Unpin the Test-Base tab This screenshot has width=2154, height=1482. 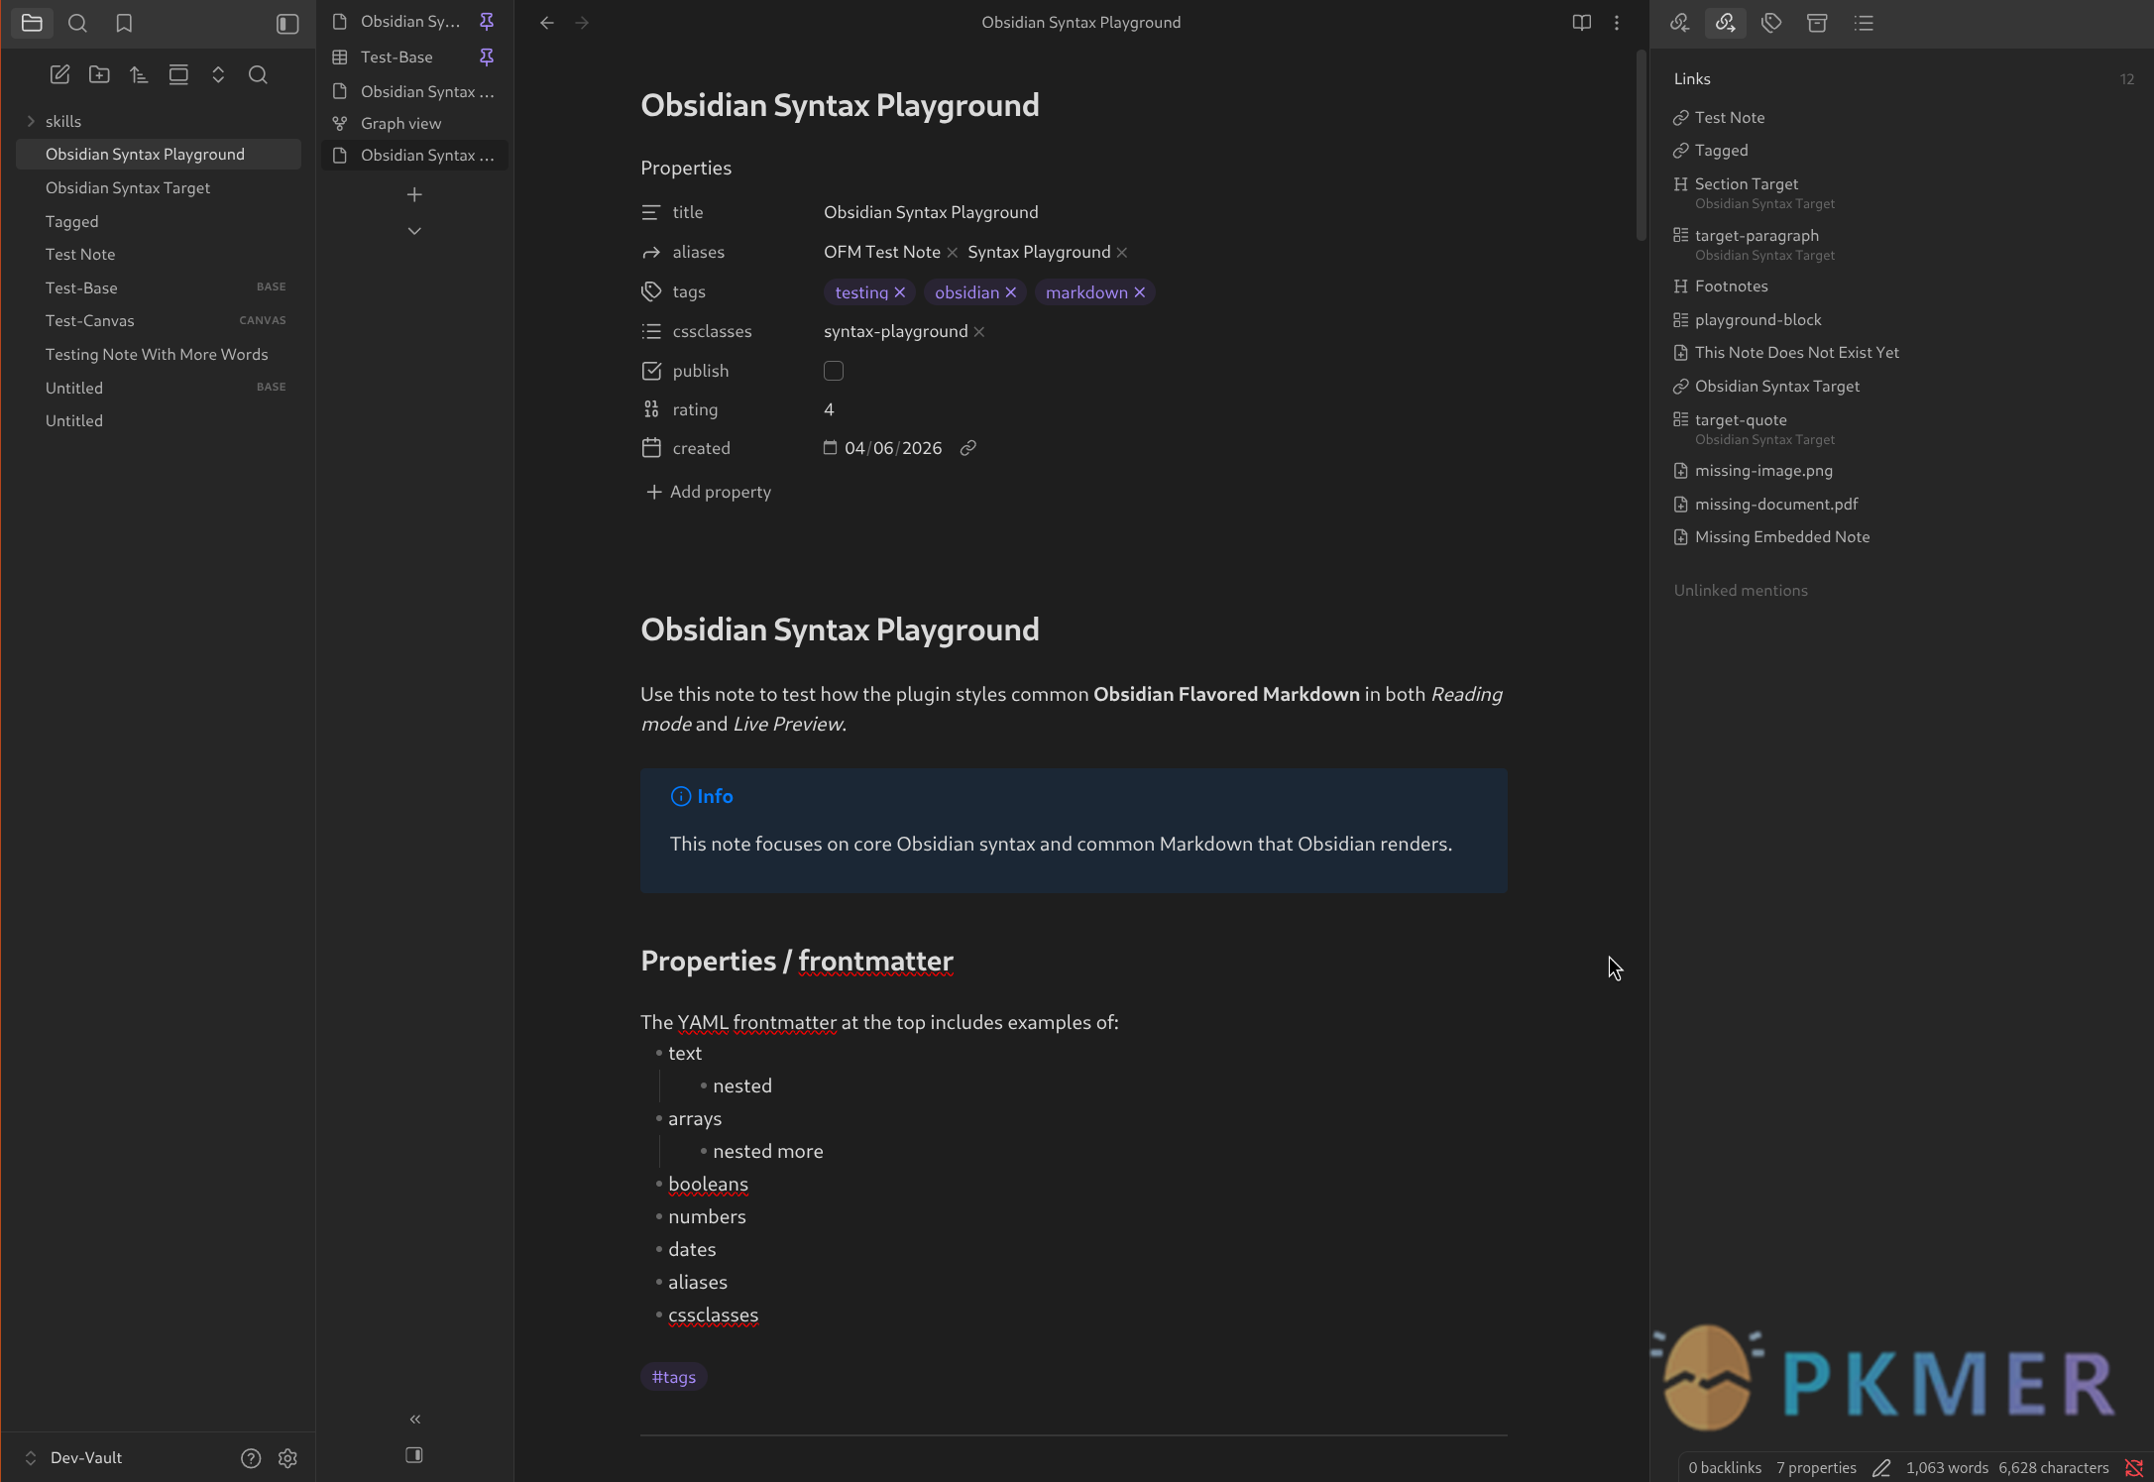tap(487, 57)
